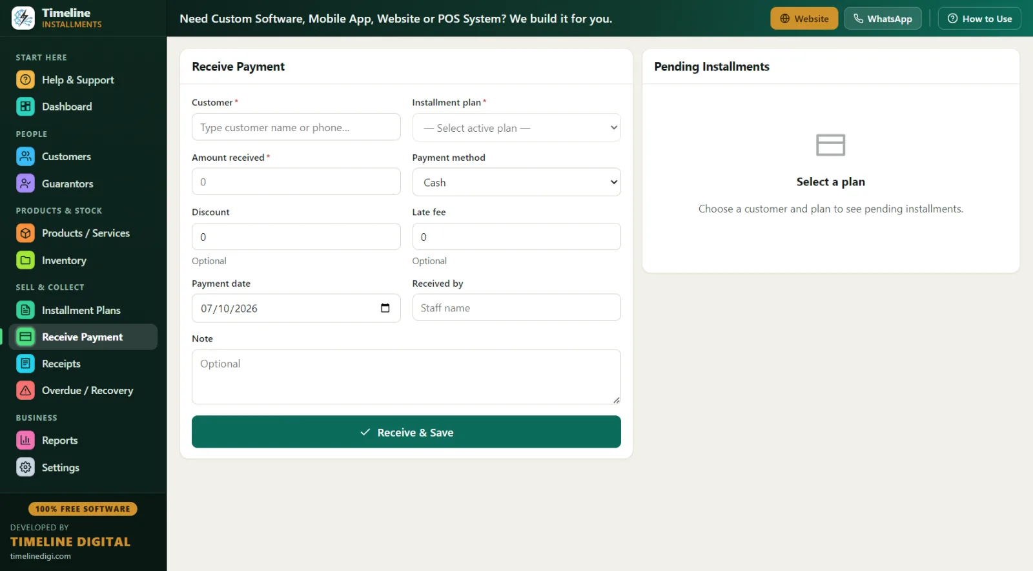Open Settings label in sidebar

point(61,467)
